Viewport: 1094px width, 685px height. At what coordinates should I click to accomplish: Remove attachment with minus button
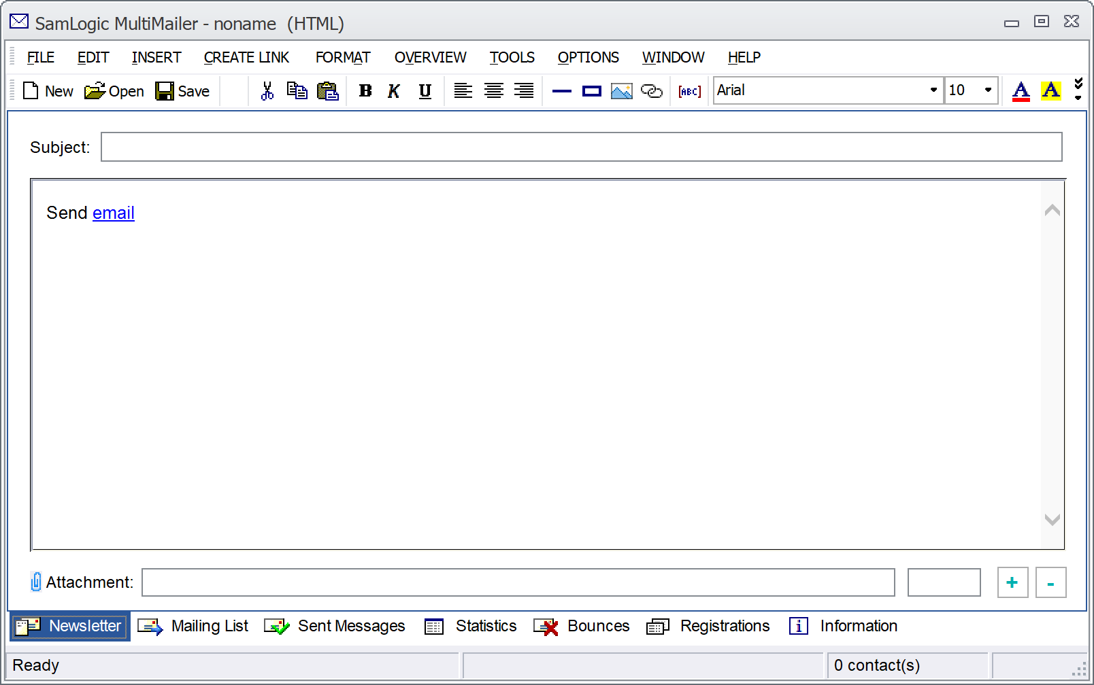pyautogui.click(x=1050, y=582)
